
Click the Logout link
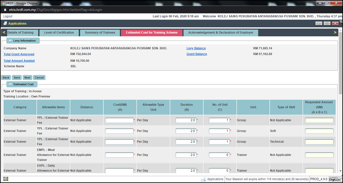(x=8, y=16)
